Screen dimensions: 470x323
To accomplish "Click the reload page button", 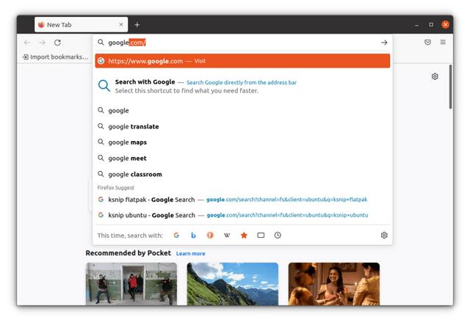I will tap(57, 43).
